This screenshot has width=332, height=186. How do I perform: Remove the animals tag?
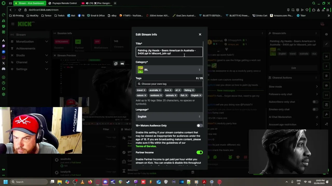coord(176,95)
